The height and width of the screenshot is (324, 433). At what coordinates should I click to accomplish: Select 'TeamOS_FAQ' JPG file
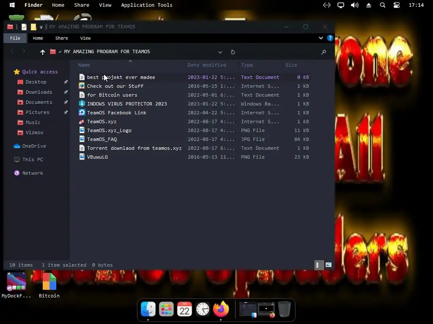194,139
